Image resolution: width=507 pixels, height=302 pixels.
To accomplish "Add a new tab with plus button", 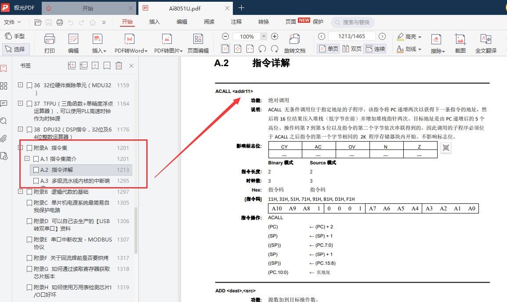I will (x=241, y=8).
